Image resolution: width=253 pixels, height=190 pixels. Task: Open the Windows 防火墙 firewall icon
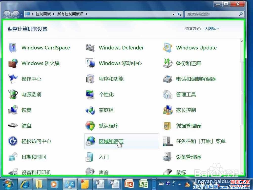click(x=13, y=63)
